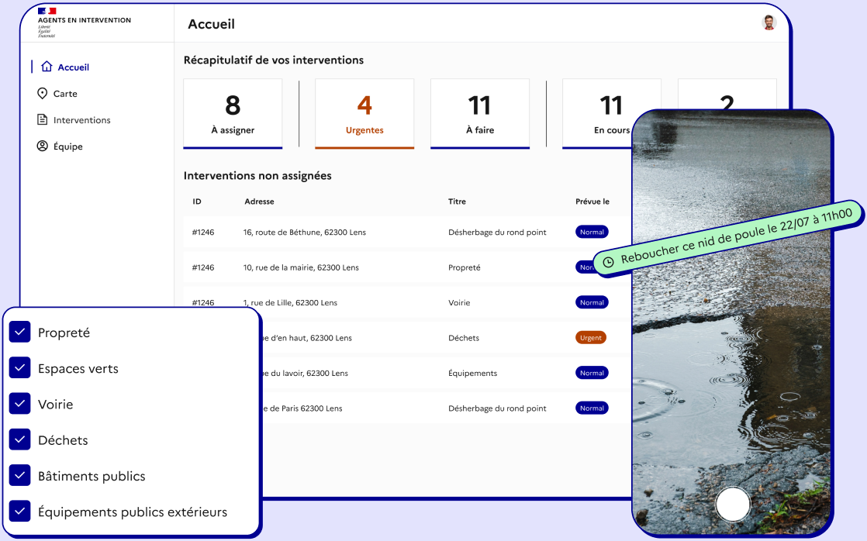Uncheck the Voirie filter option
Image resolution: width=867 pixels, height=541 pixels.
tap(20, 404)
